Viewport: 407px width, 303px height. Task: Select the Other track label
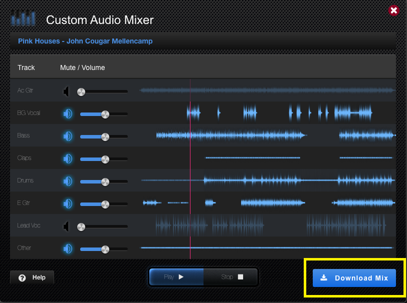(24, 248)
